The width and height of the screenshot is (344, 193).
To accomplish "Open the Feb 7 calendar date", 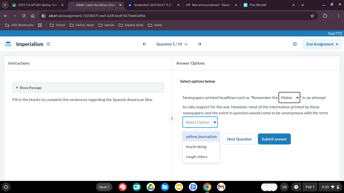I will [310, 187].
